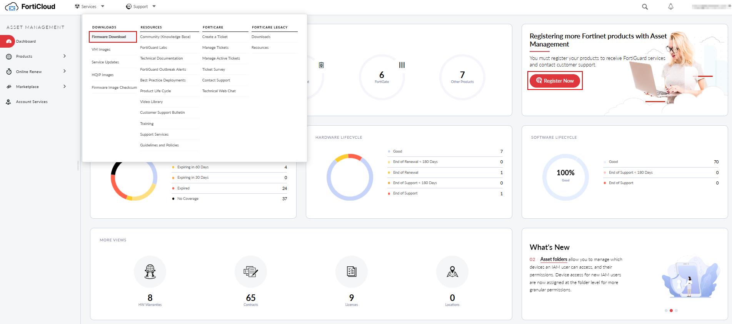Select Firmware Image Checksum entry

pos(114,88)
